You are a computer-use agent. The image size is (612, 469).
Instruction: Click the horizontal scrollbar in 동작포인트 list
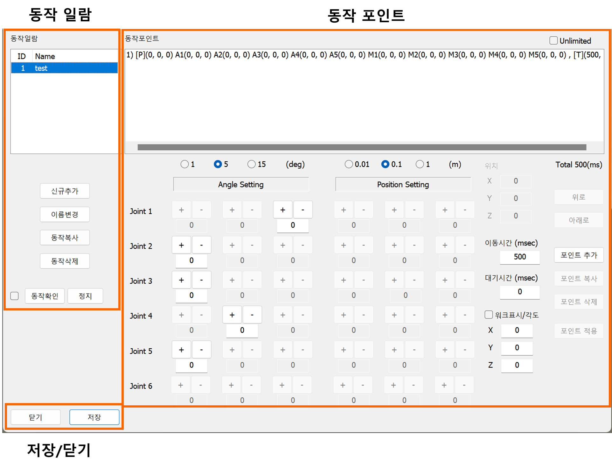coord(362,147)
